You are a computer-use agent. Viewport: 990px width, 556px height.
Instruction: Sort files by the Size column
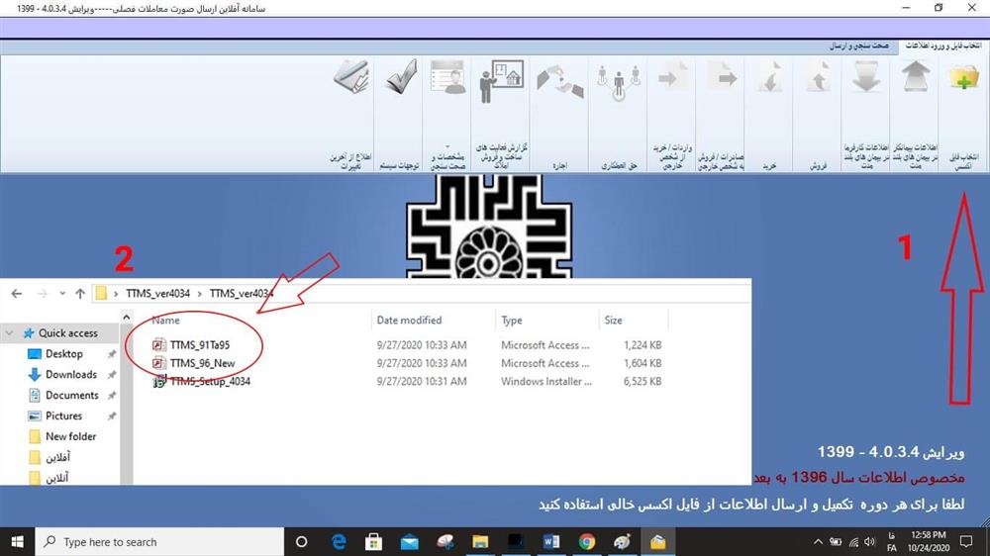[613, 320]
